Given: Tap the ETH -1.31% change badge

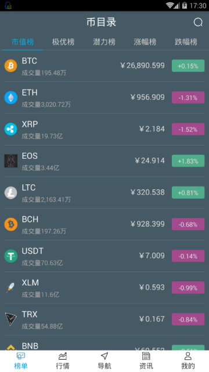Looking at the screenshot, I should coord(188,98).
